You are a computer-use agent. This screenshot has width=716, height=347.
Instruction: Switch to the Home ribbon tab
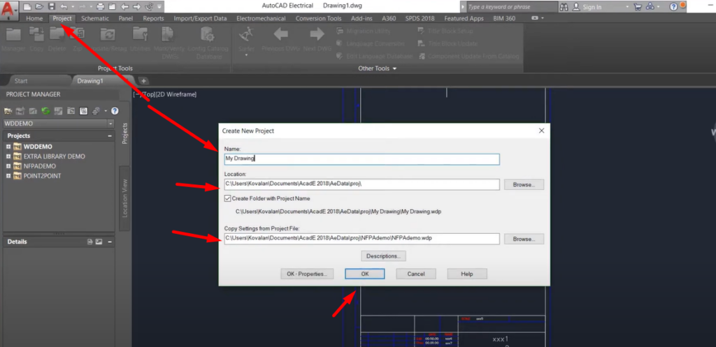(34, 19)
